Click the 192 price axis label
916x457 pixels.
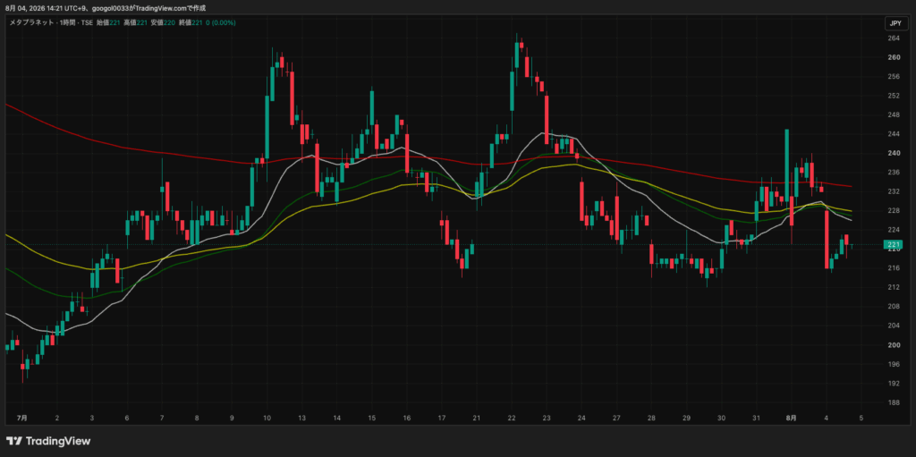point(894,384)
